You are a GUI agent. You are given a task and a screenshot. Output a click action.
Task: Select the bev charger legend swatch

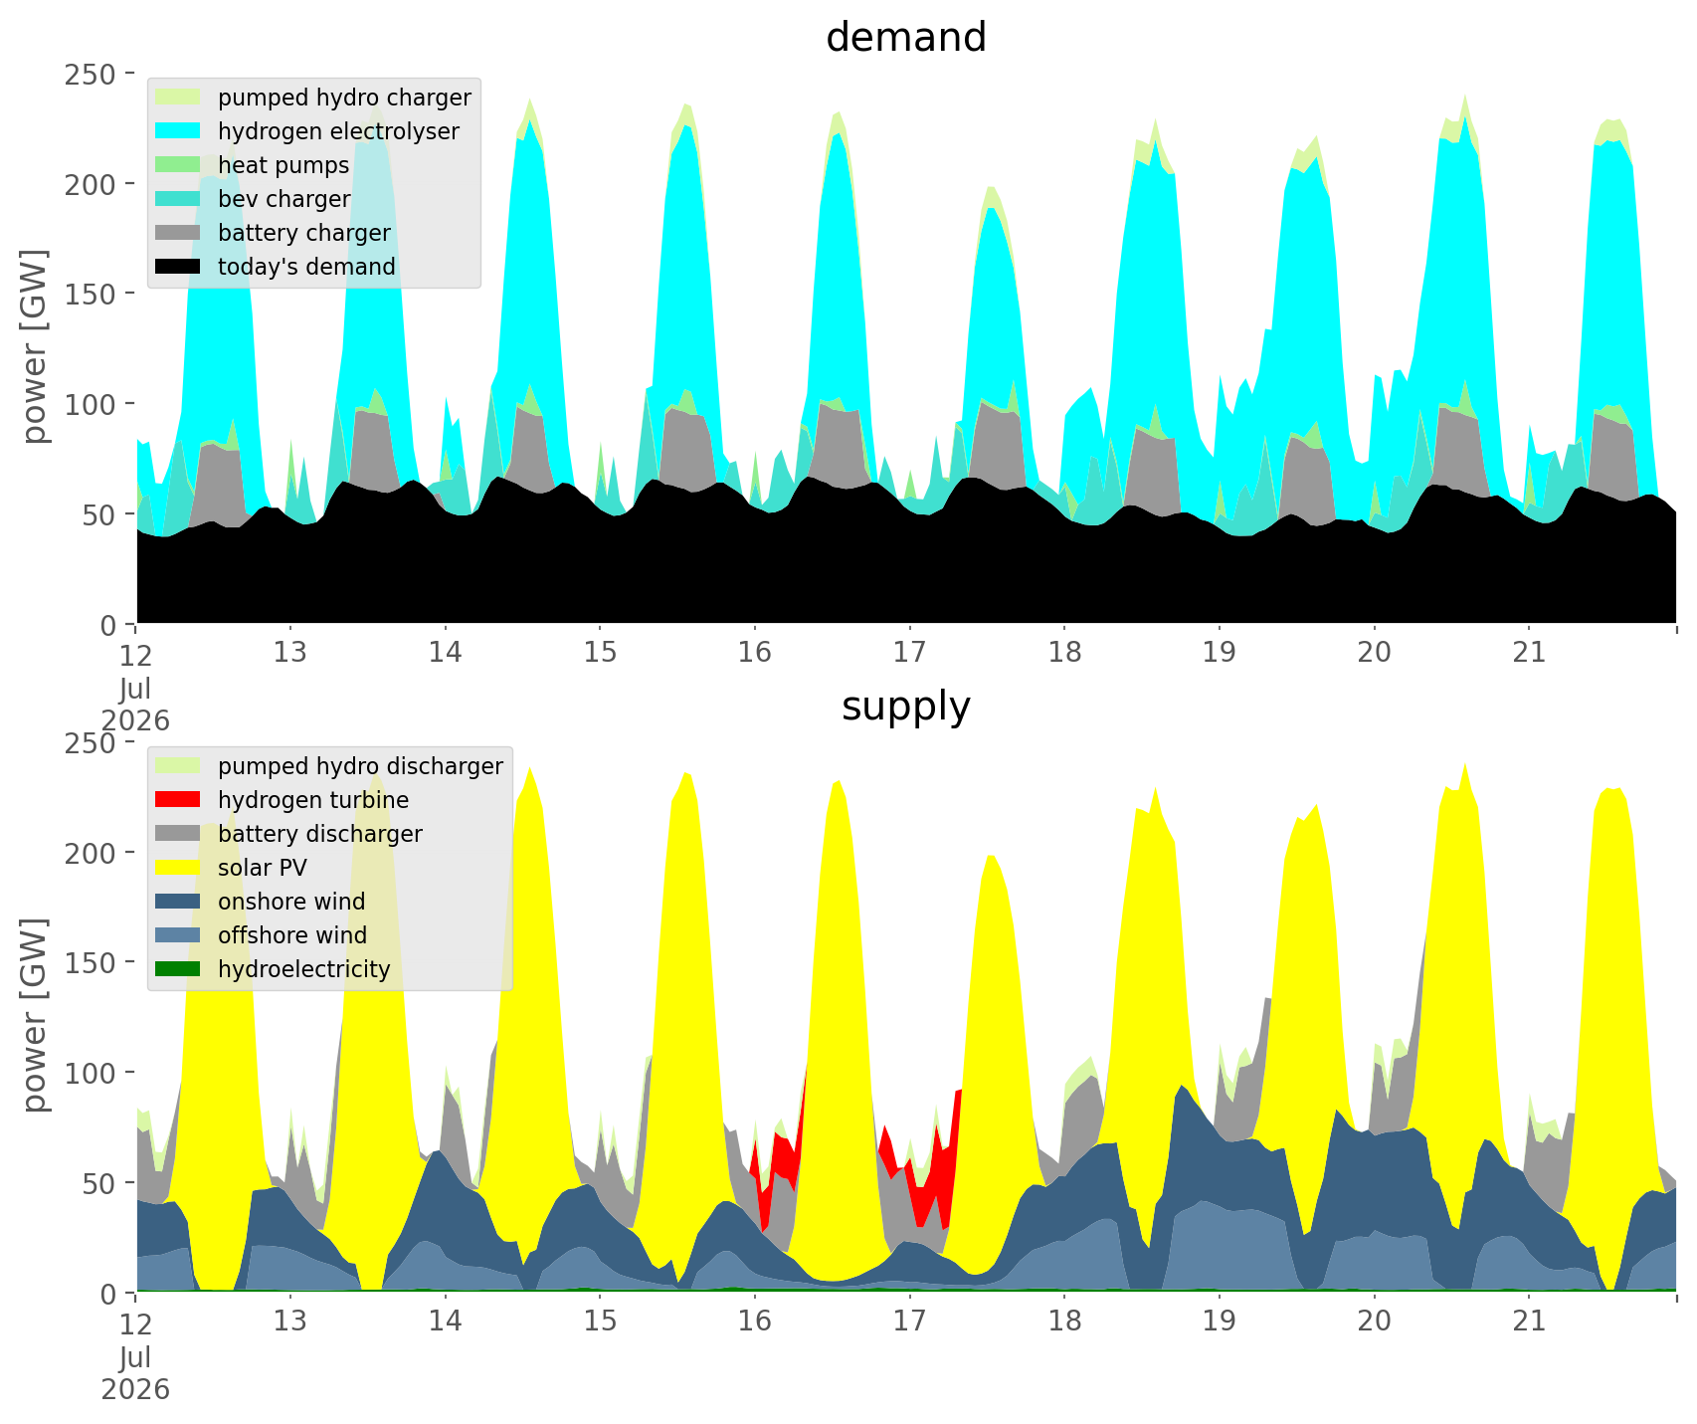[179, 199]
